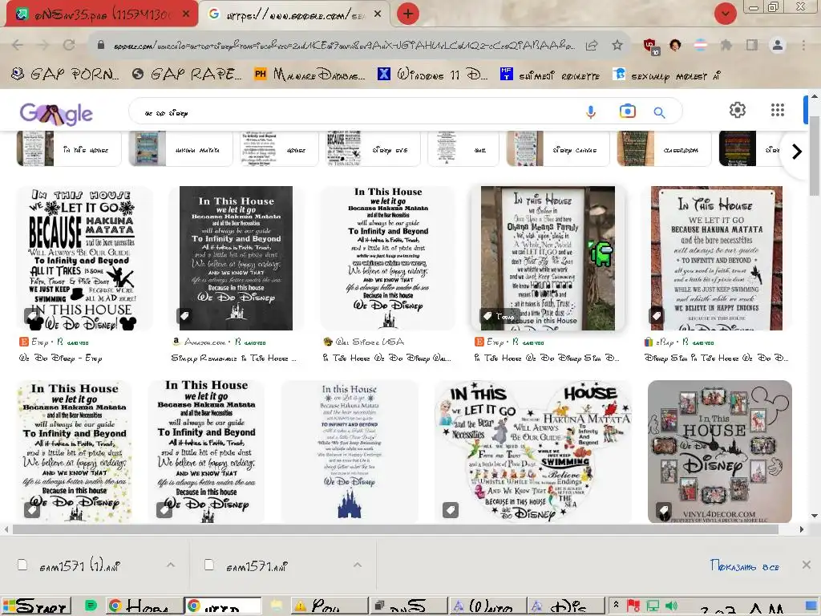The image size is (821, 616).
Task: Open the Extensions puzzle-piece menu
Action: point(726,45)
